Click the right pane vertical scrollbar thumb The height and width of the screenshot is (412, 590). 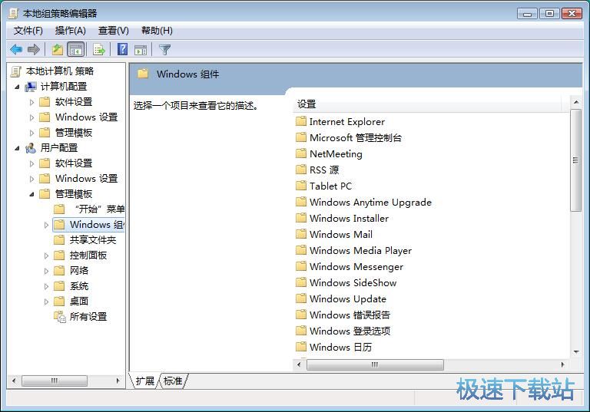click(575, 160)
